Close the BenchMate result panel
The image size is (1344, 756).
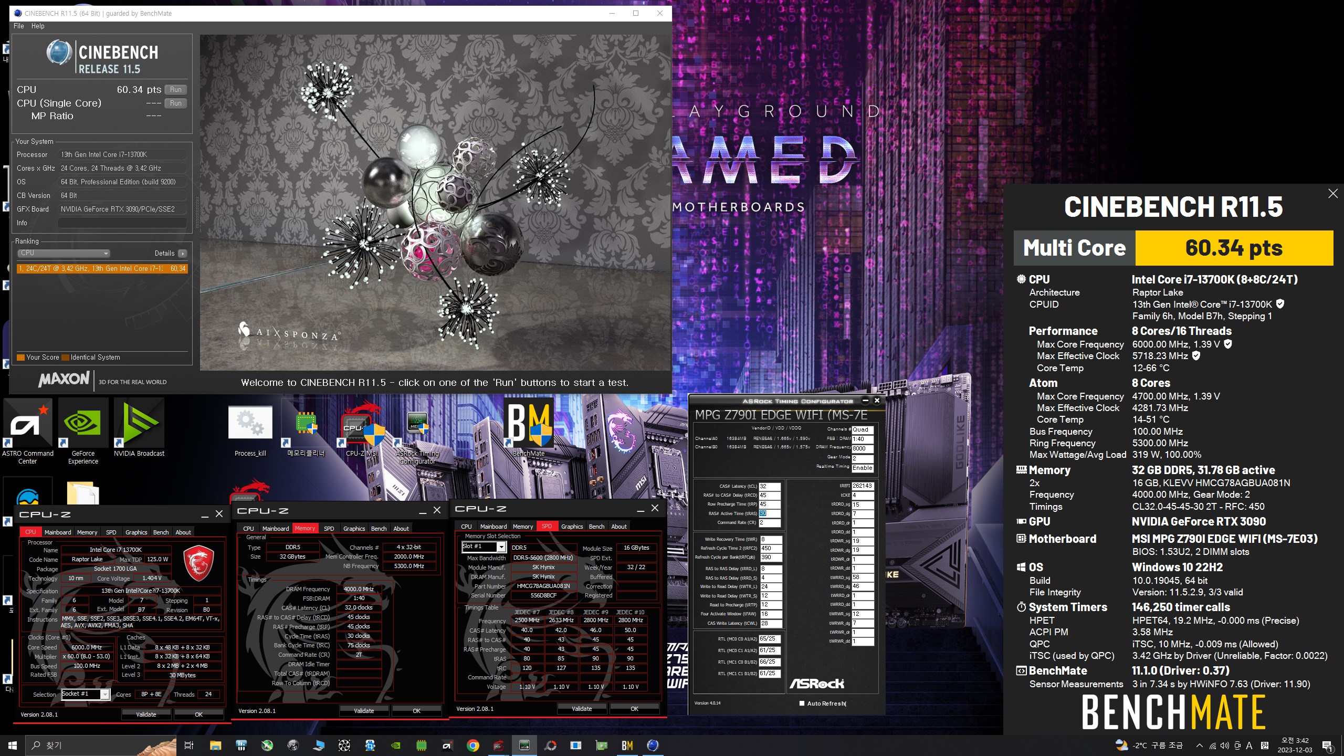click(x=1333, y=193)
